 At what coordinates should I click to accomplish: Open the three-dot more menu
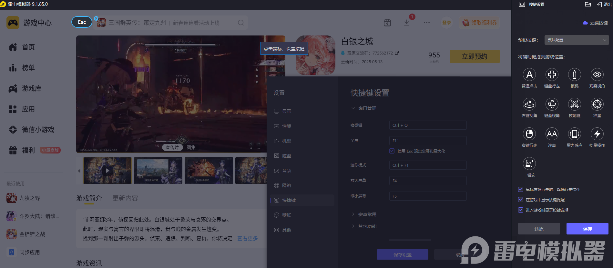tap(427, 23)
